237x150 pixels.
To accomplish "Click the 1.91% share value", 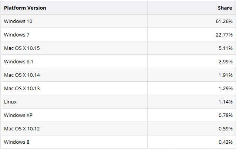I will click(225, 75).
